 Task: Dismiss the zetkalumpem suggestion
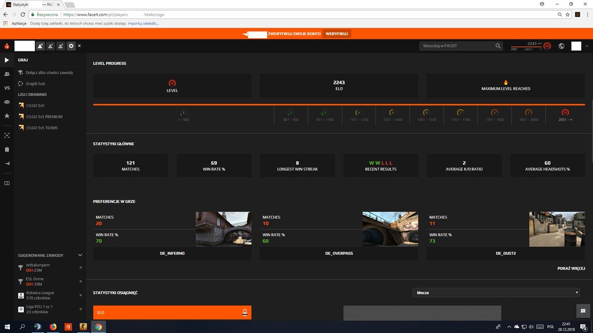(80, 267)
